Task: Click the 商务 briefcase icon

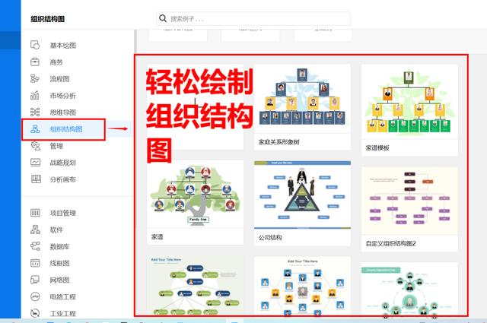Action: 35,62
